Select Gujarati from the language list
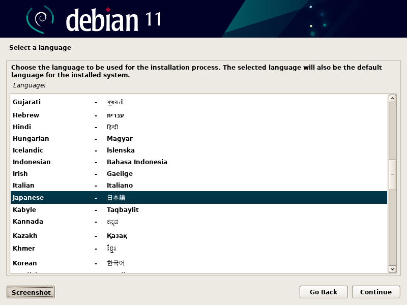Viewport: 407px width, 305px height. coord(199,102)
